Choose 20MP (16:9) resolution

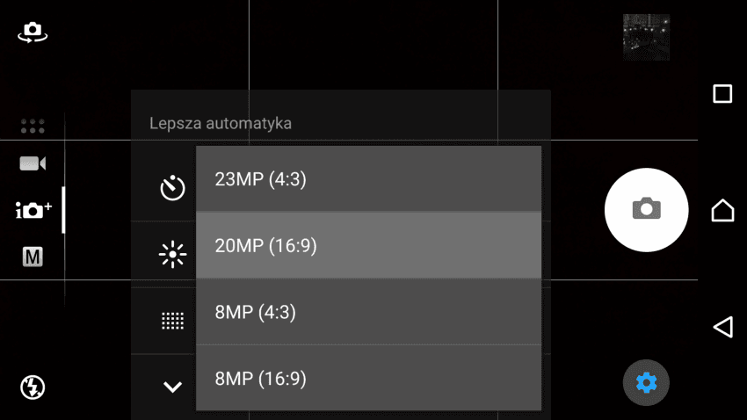pyautogui.click(x=368, y=245)
